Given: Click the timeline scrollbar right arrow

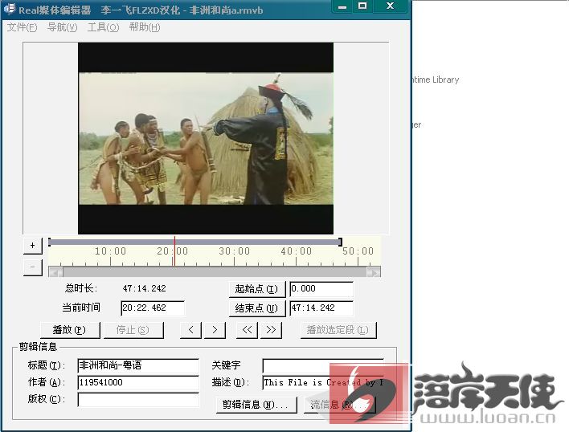Looking at the screenshot, I should pos(374,272).
